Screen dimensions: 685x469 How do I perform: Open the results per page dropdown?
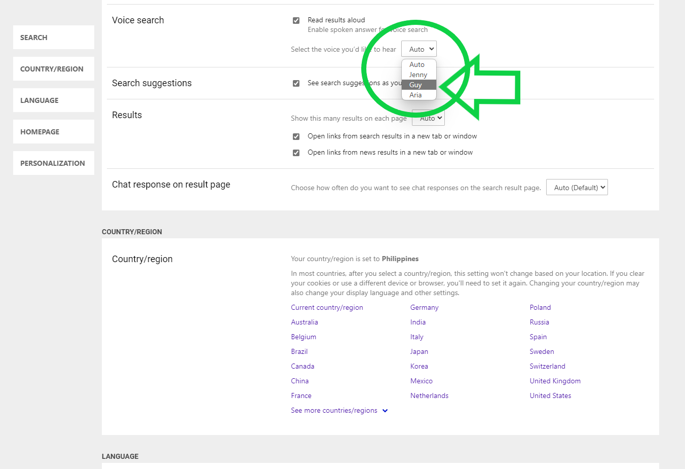pyautogui.click(x=428, y=118)
